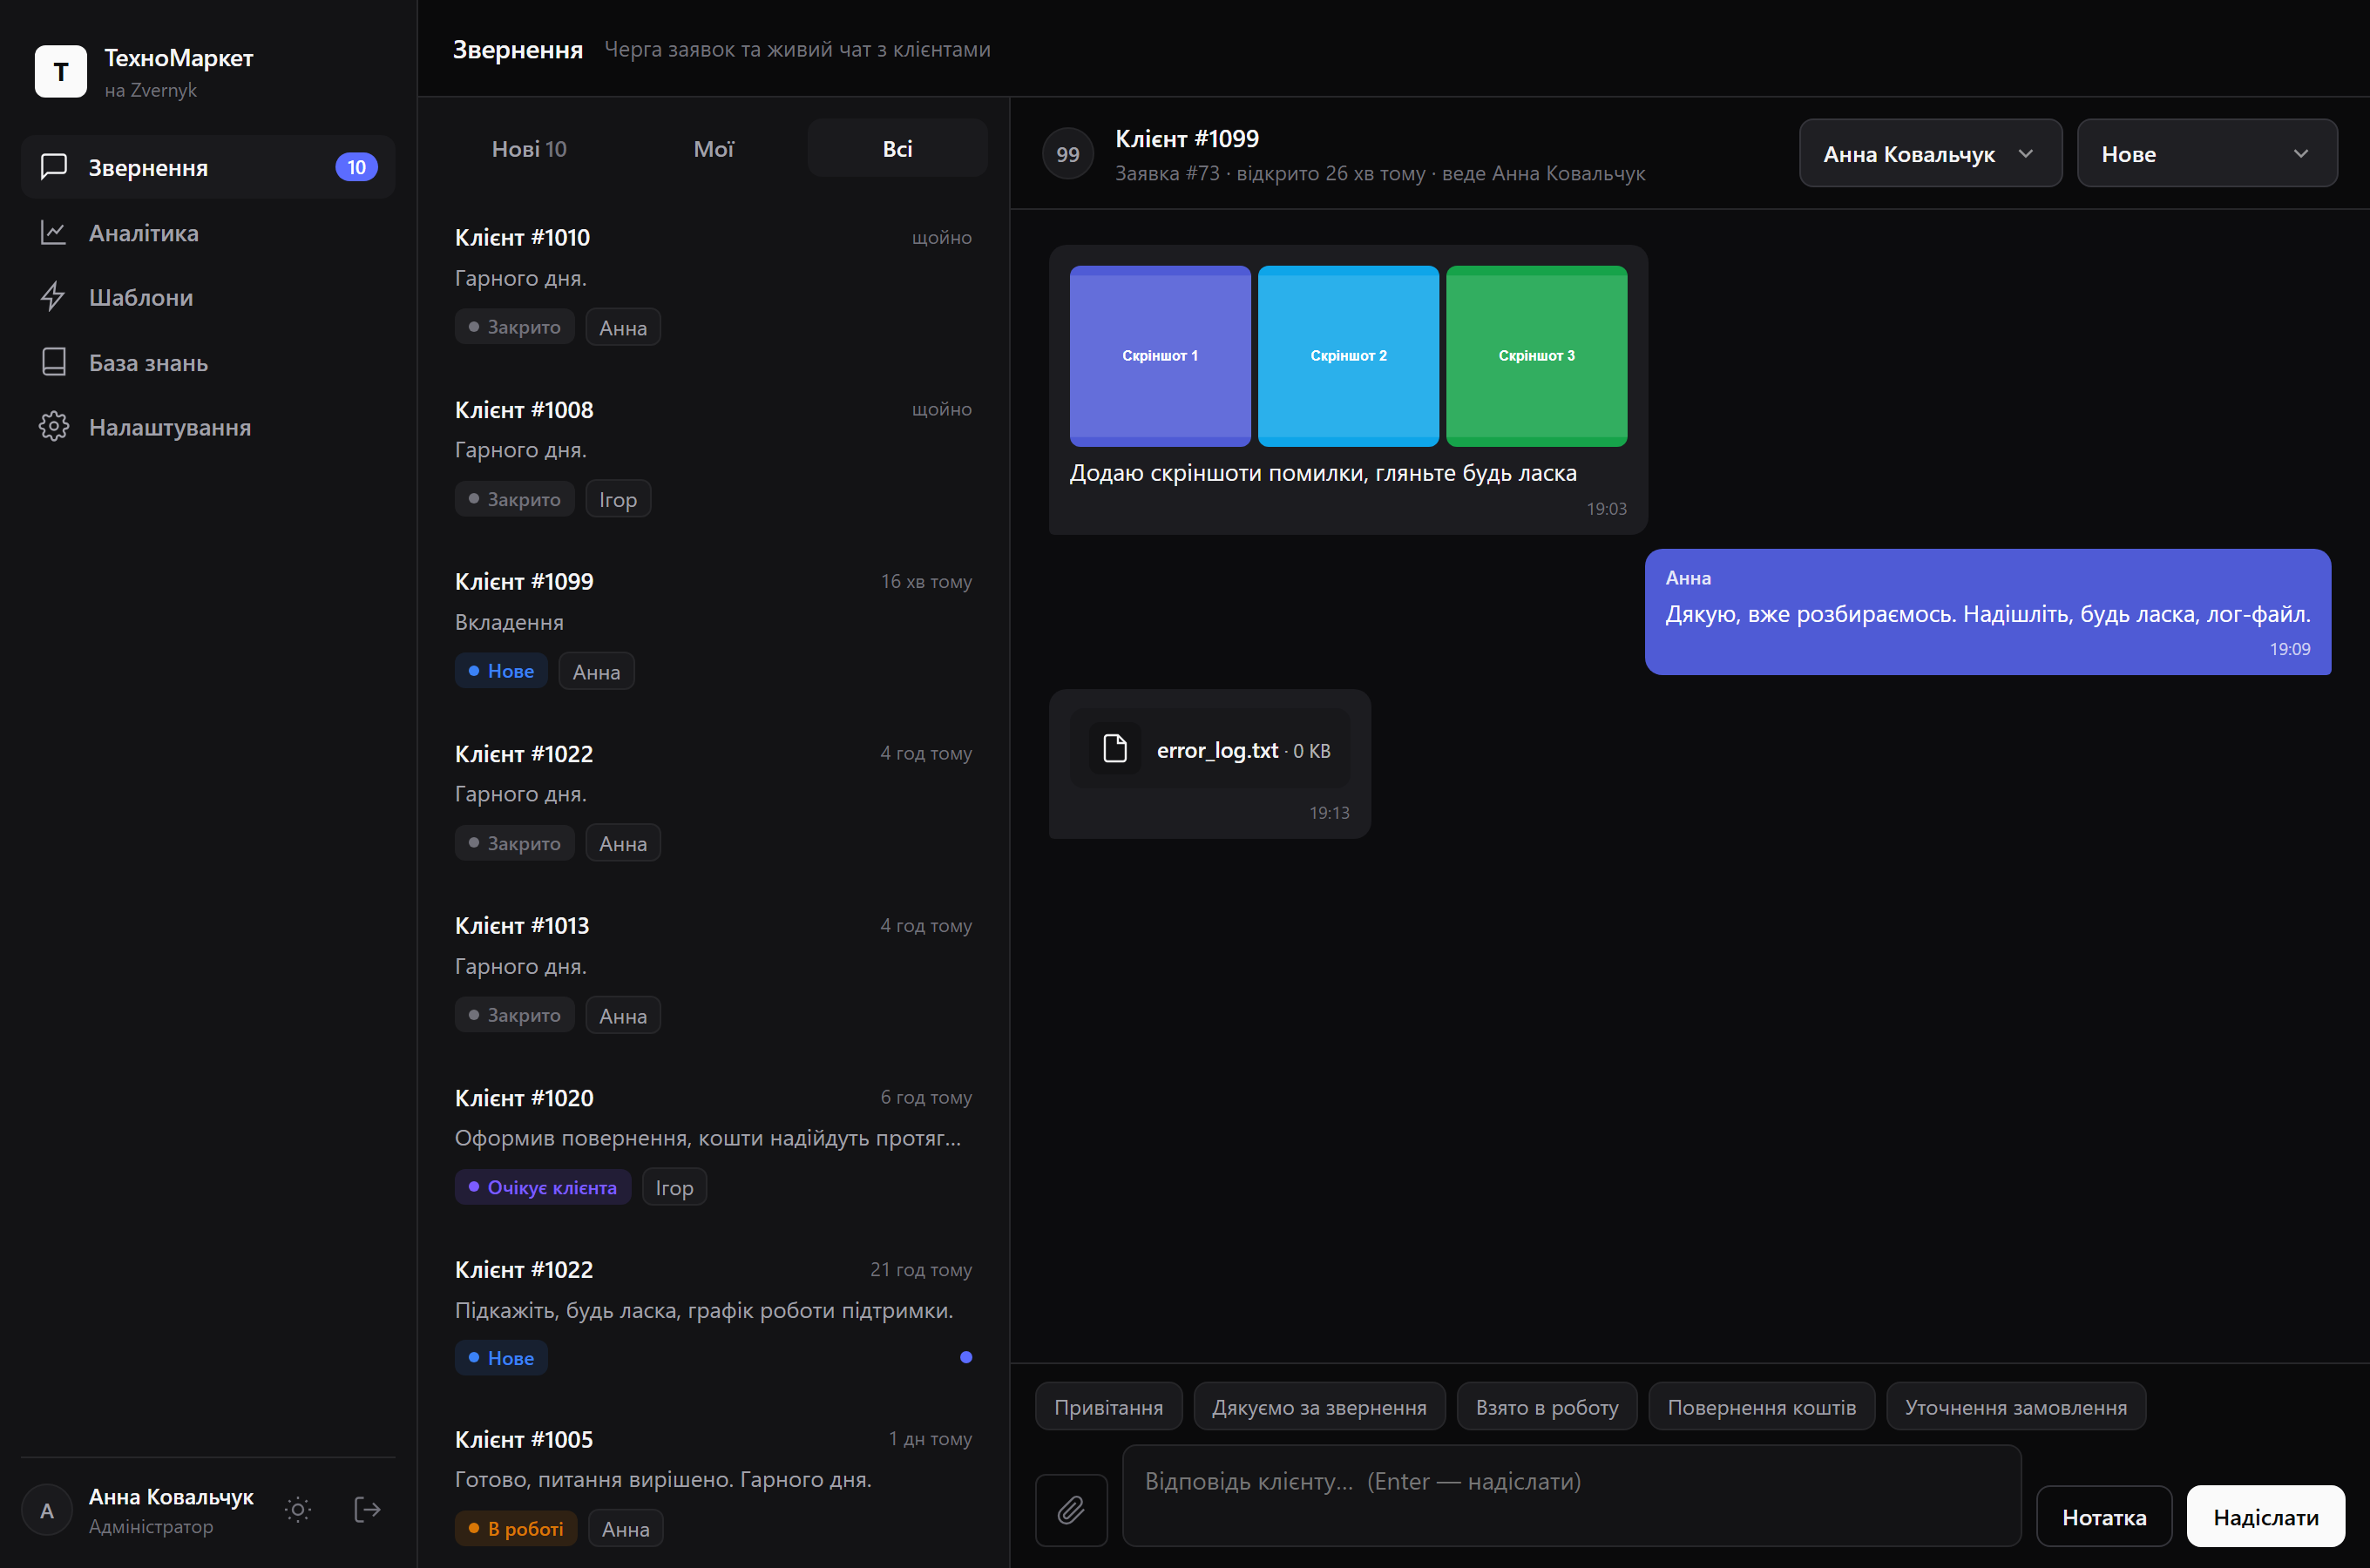
Task: Switch to the Мої tab
Action: coord(714,149)
